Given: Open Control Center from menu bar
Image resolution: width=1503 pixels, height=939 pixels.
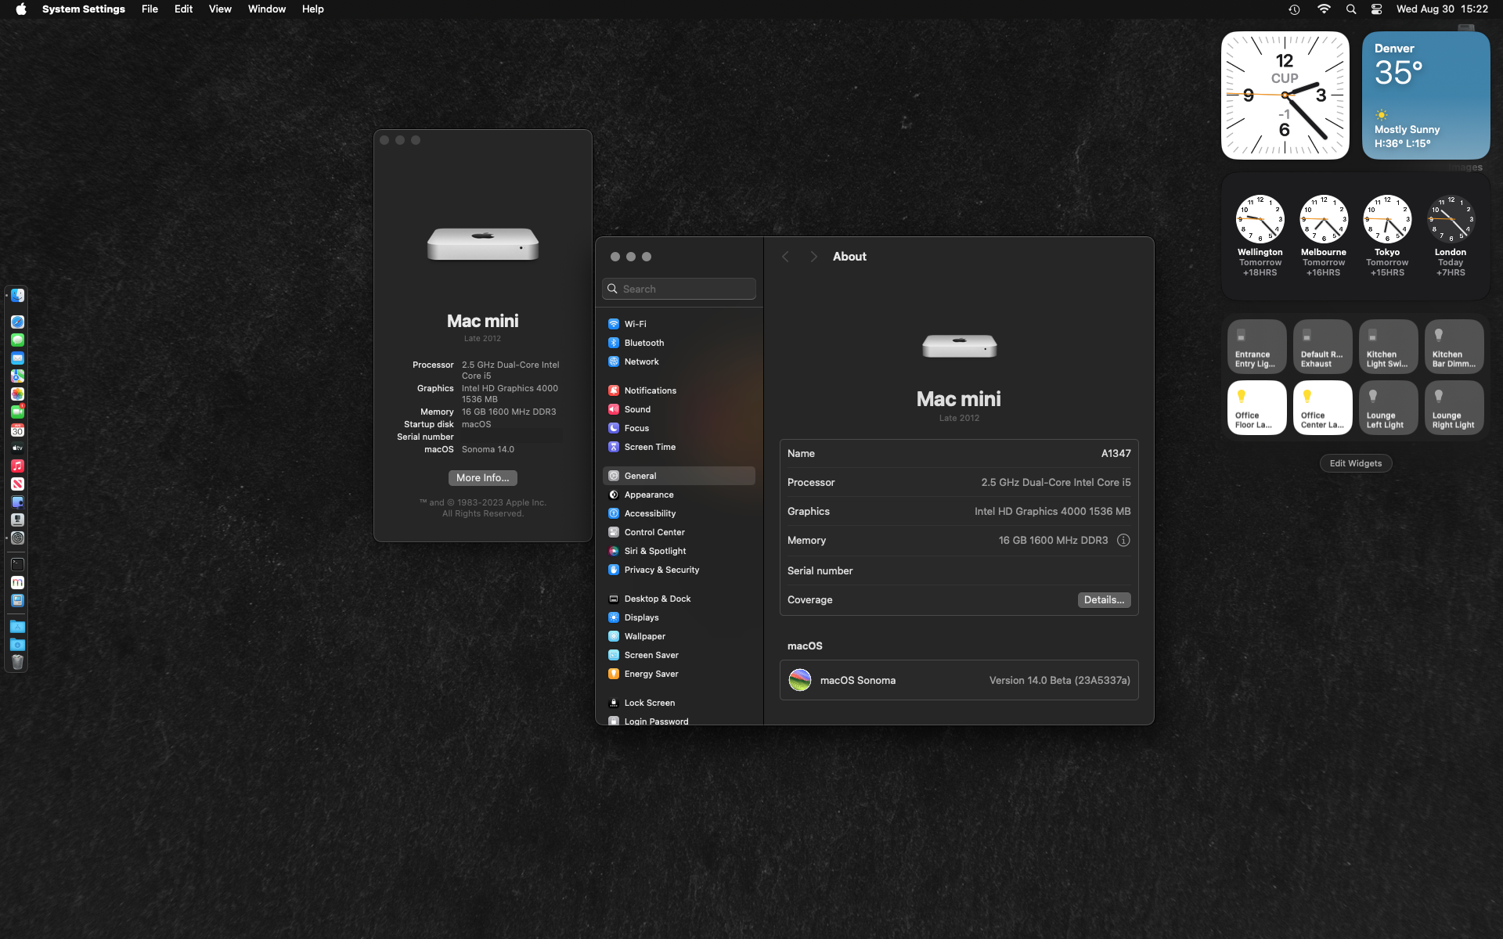Looking at the screenshot, I should 1376,9.
